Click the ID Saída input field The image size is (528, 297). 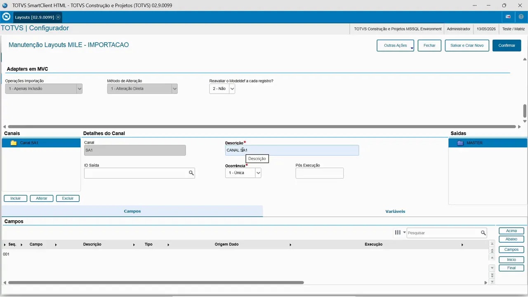139,173
